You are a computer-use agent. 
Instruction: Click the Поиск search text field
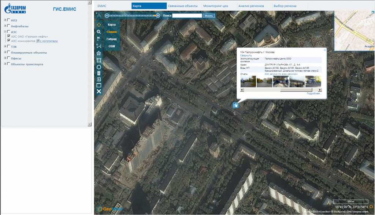(x=187, y=16)
